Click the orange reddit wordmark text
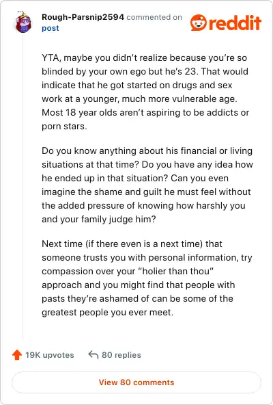The width and height of the screenshot is (273, 405). (x=235, y=23)
